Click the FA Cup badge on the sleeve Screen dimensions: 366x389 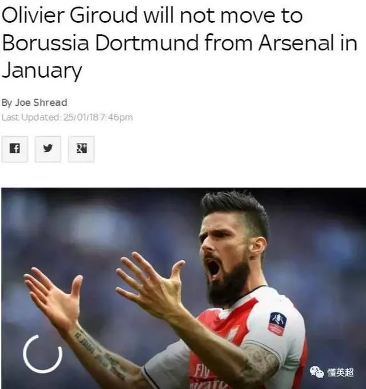[x=277, y=324]
